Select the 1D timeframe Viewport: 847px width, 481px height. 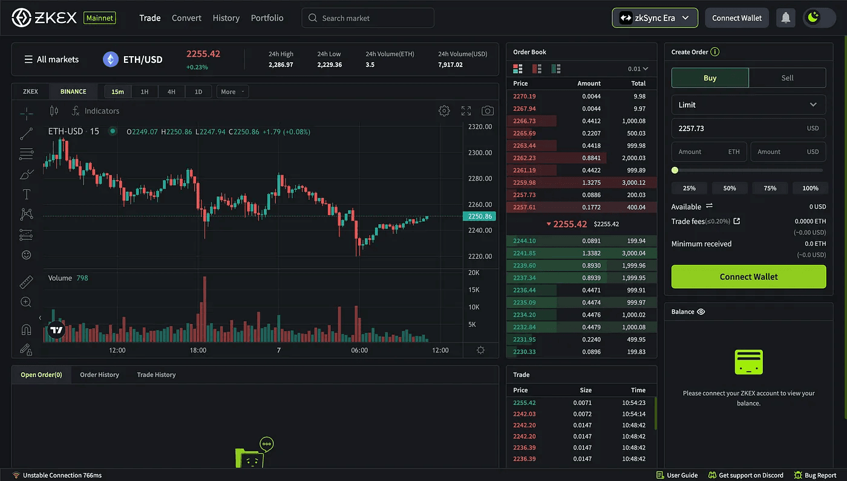point(198,92)
